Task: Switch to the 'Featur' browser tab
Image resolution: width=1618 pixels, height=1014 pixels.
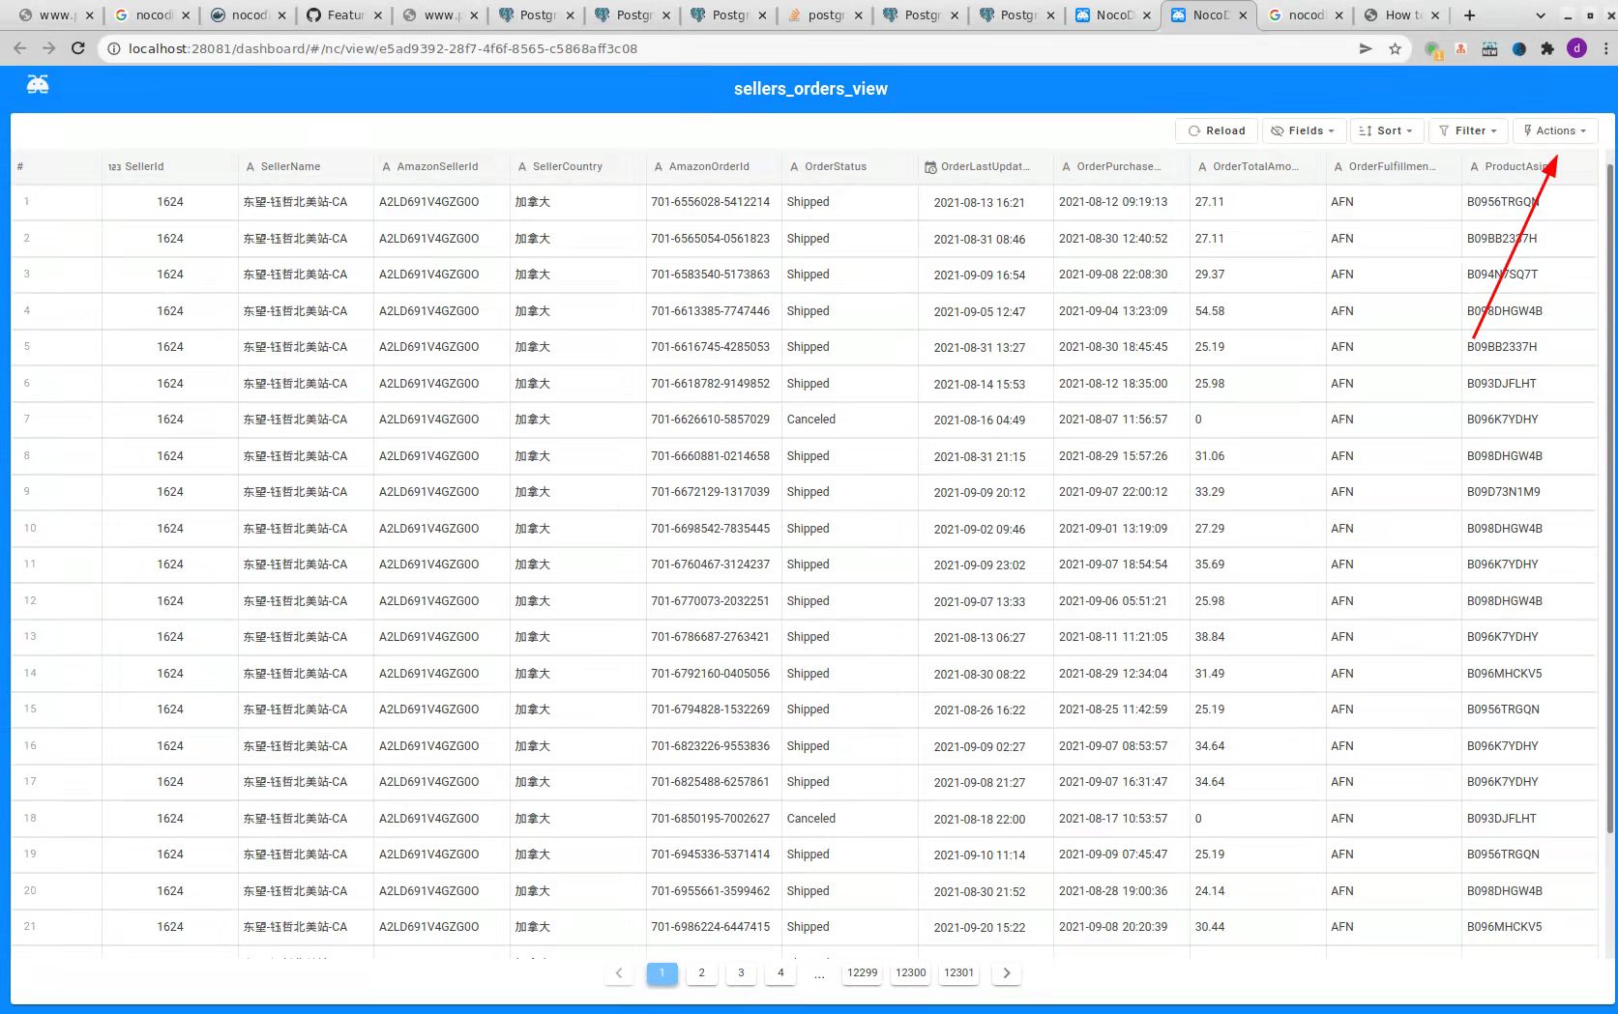Action: pos(344,14)
